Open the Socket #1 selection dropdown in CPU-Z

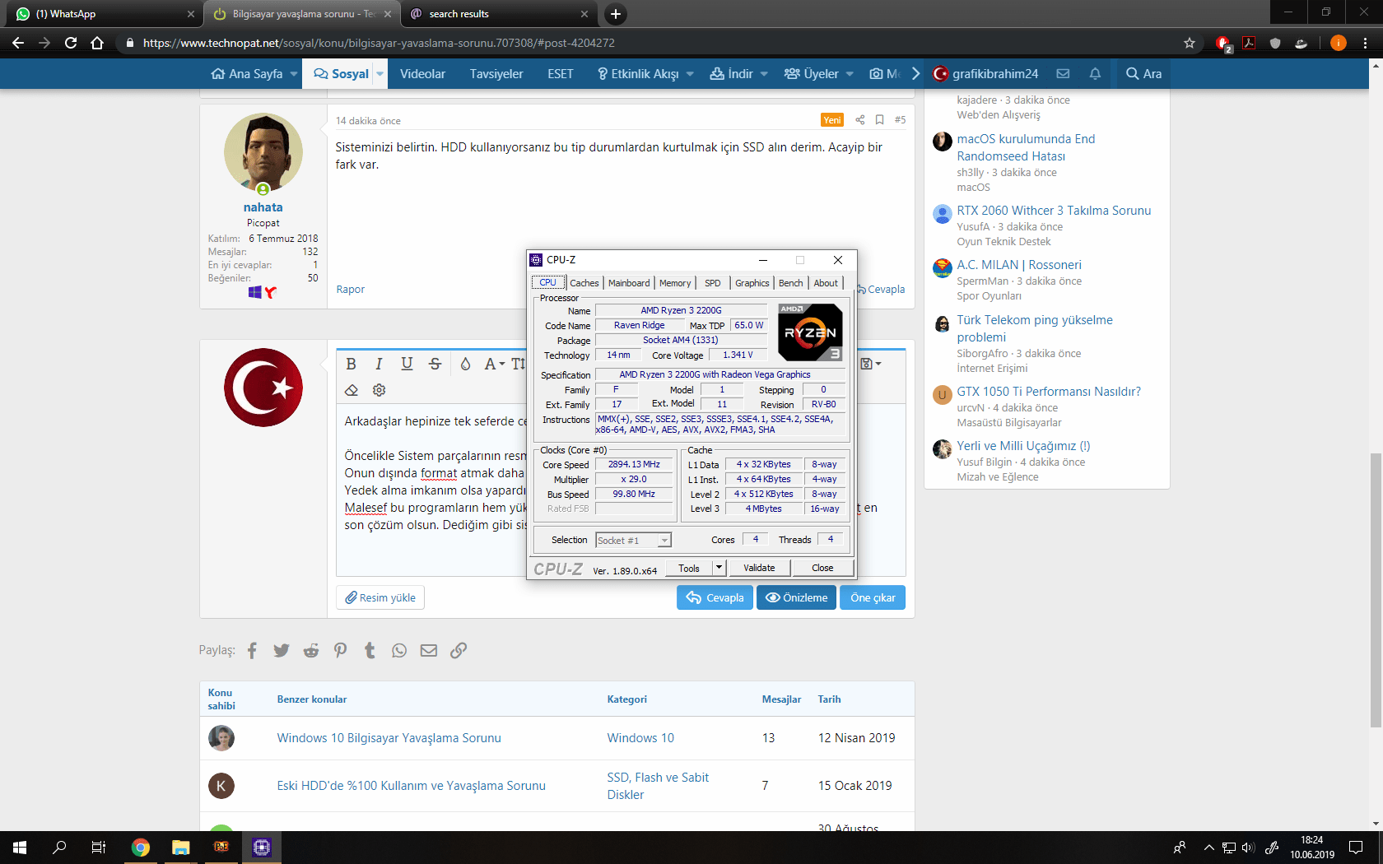[x=634, y=541]
